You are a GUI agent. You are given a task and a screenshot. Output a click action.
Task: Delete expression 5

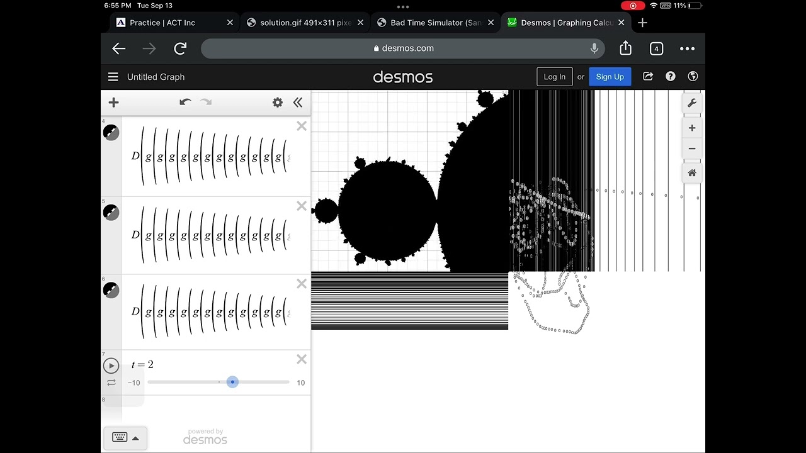[302, 206]
